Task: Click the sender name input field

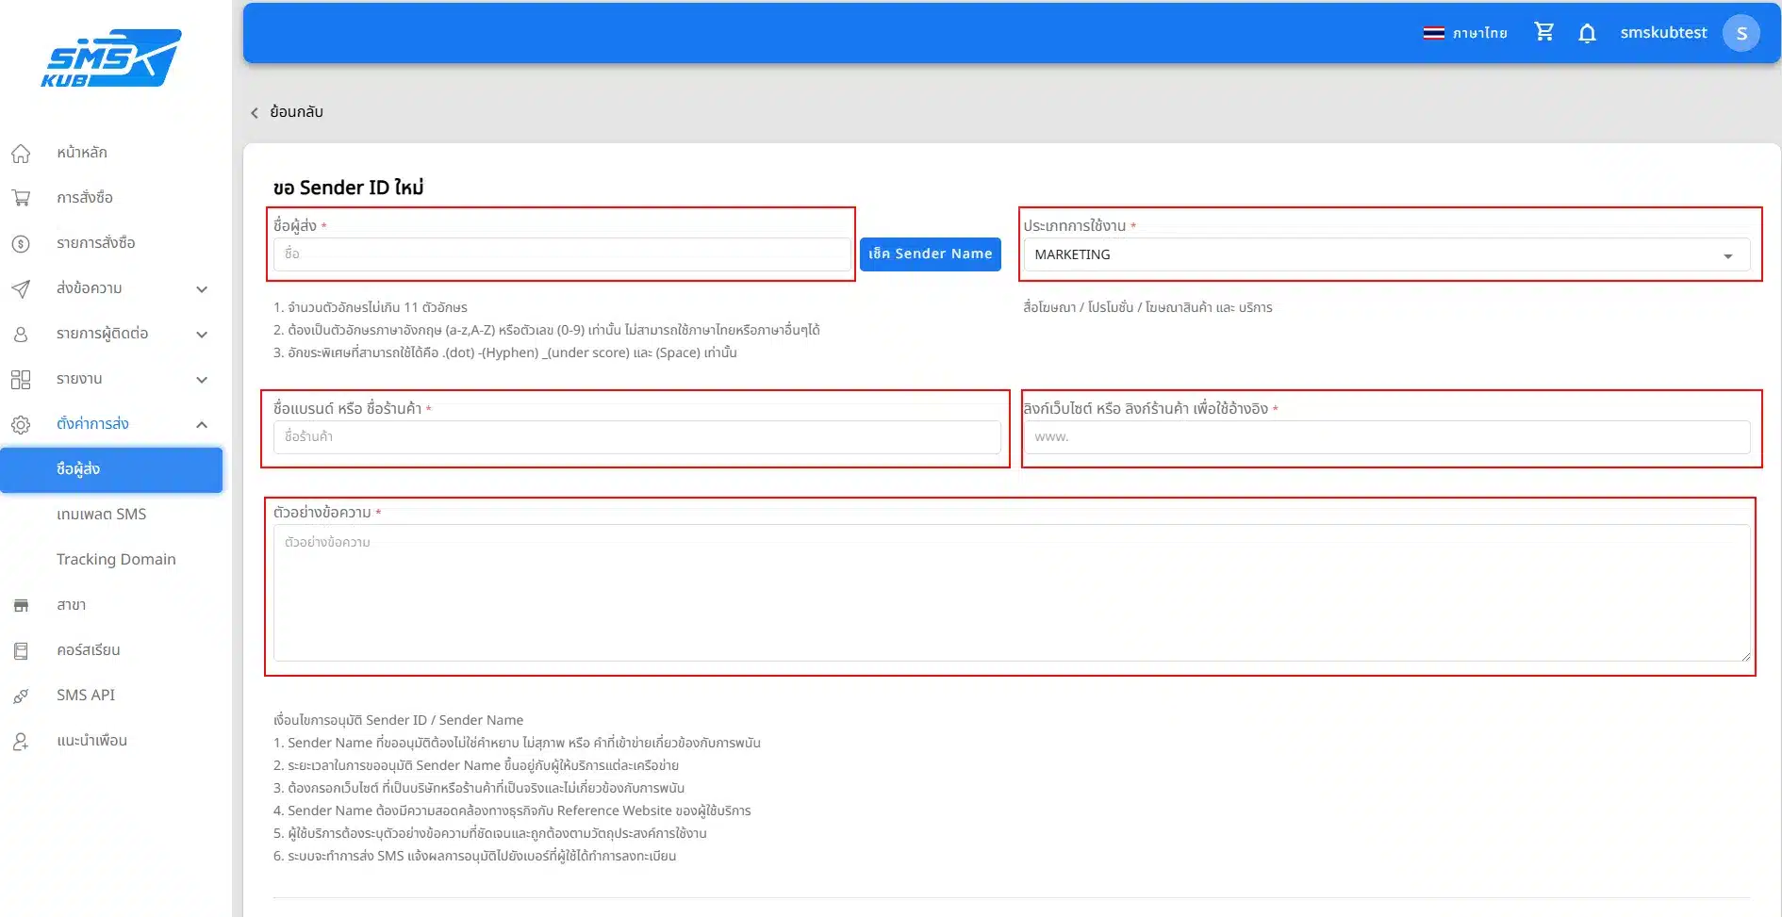Action: pyautogui.click(x=561, y=254)
